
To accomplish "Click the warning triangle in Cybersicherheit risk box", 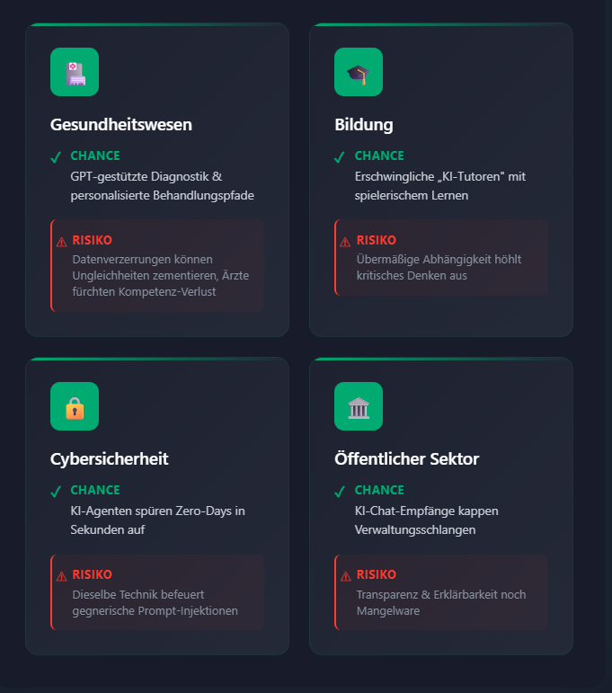I will click(61, 576).
